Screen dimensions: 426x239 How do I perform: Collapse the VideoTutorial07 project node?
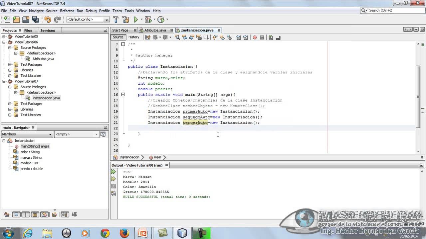4,81
